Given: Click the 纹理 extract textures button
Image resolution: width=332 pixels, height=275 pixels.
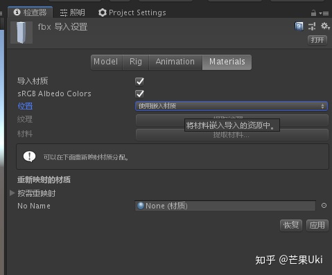Looking at the screenshot, I should 232,120.
